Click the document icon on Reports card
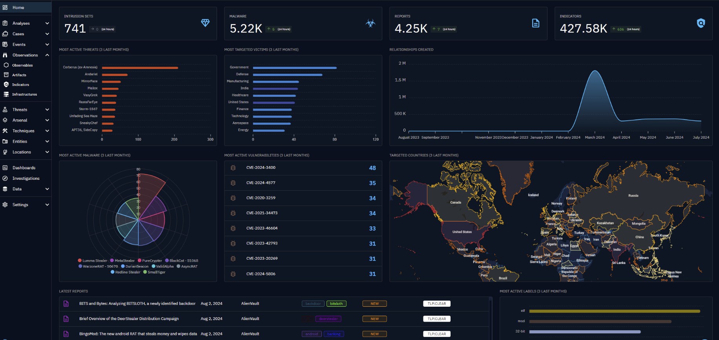Screen dimensions: 719x340 (535, 23)
